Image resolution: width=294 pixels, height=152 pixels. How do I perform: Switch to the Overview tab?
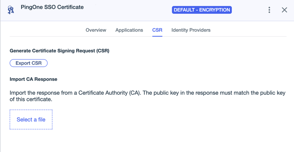coord(96,30)
